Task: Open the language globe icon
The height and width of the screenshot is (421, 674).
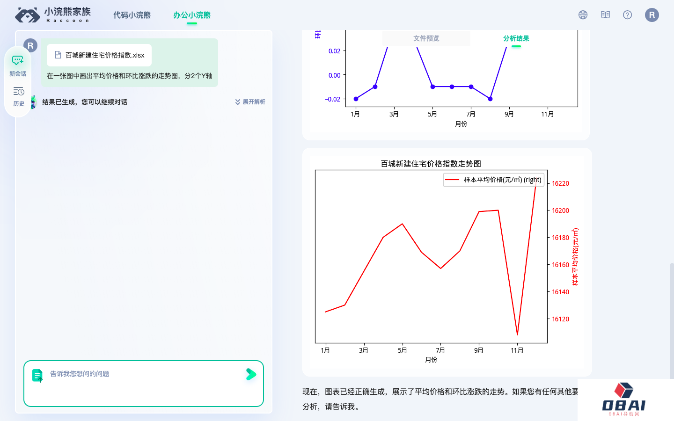Action: (x=583, y=15)
